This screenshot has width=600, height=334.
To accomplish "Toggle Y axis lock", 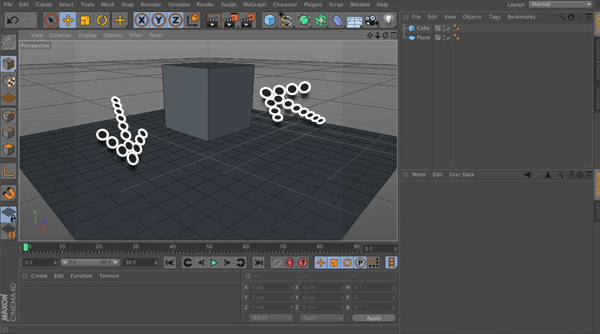I will click(158, 20).
